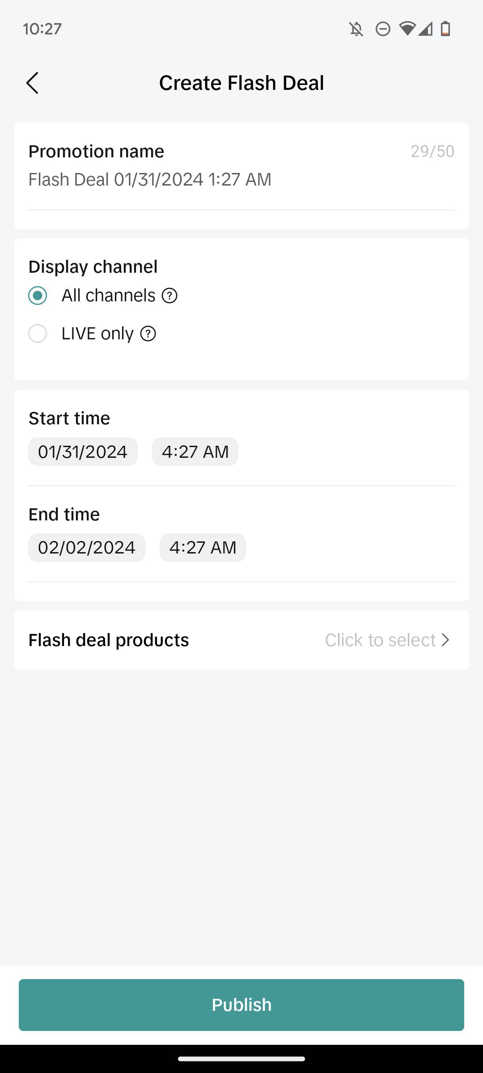This screenshot has width=483, height=1073.
Task: Tap the cellular signal icon
Action: pos(425,29)
